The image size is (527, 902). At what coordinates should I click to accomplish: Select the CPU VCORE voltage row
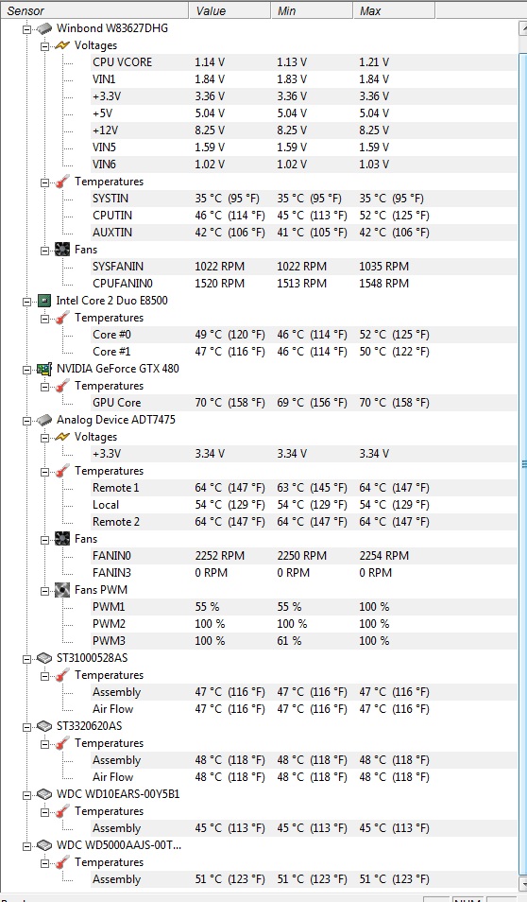click(259, 62)
